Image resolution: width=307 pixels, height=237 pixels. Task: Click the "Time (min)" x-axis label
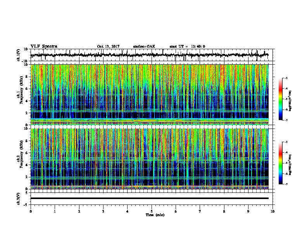(155, 215)
